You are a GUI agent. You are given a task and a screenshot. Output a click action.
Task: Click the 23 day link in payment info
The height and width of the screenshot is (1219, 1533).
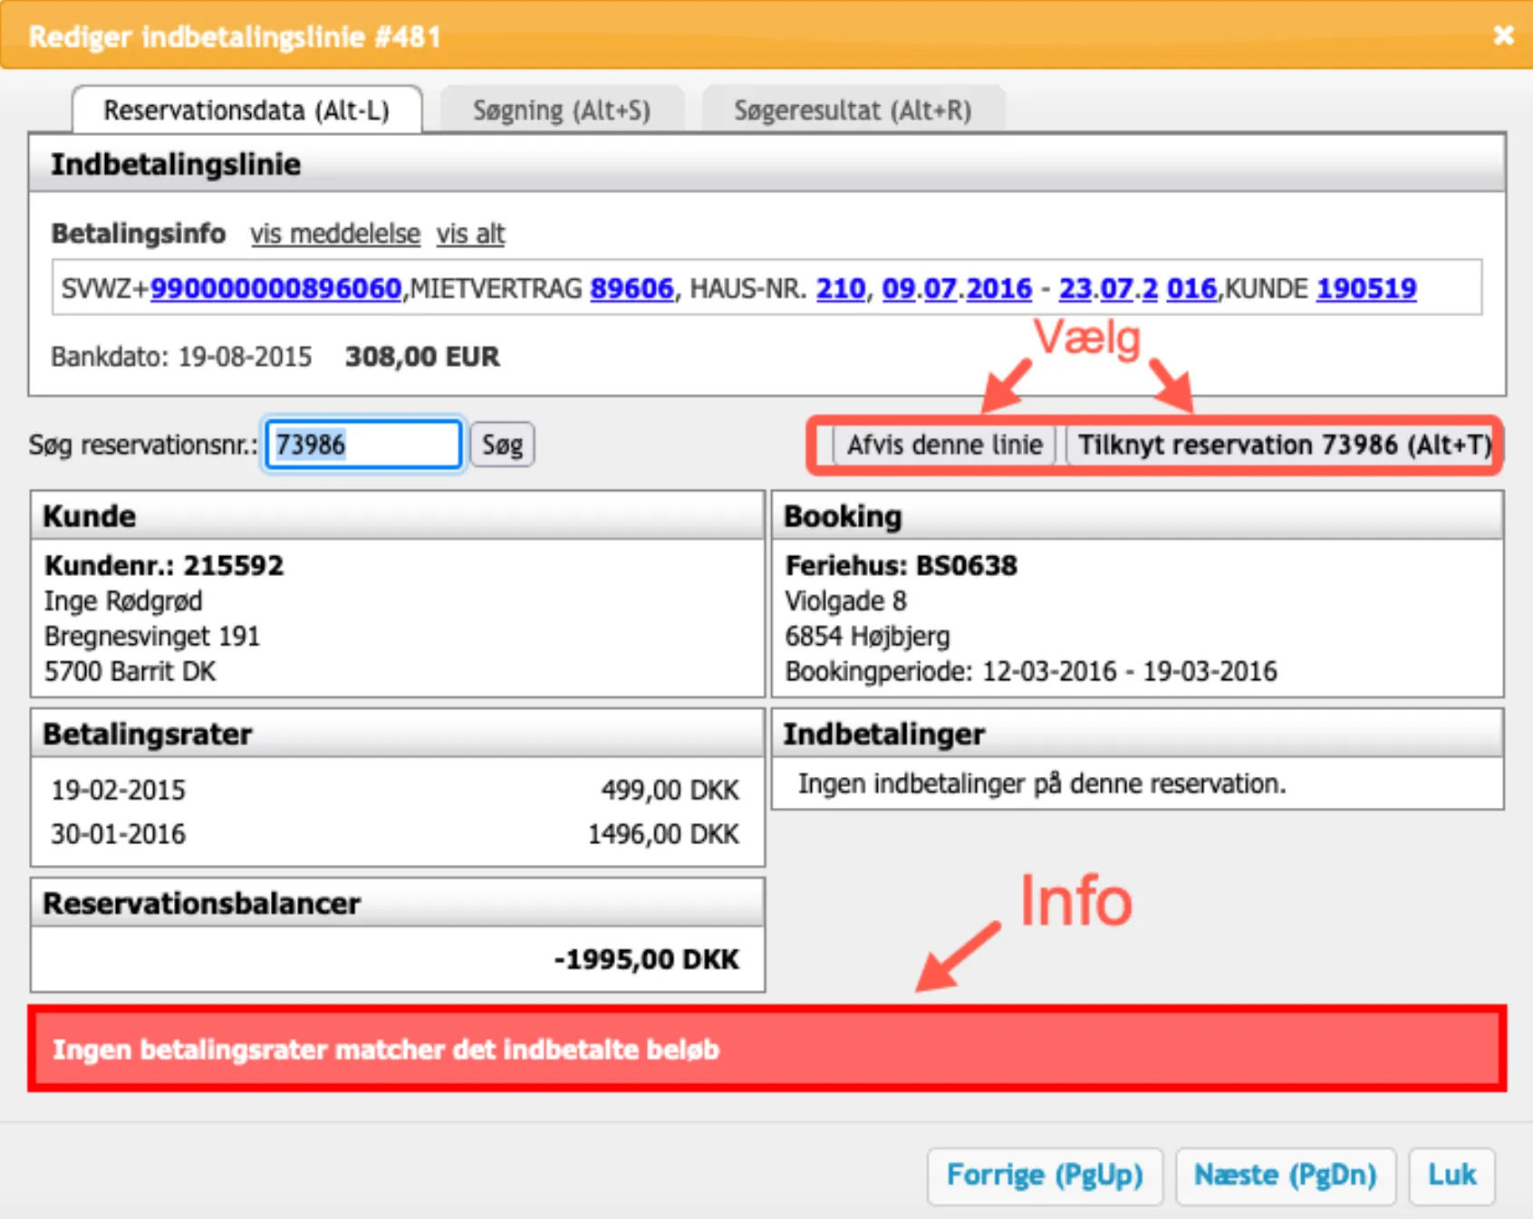tap(1075, 289)
